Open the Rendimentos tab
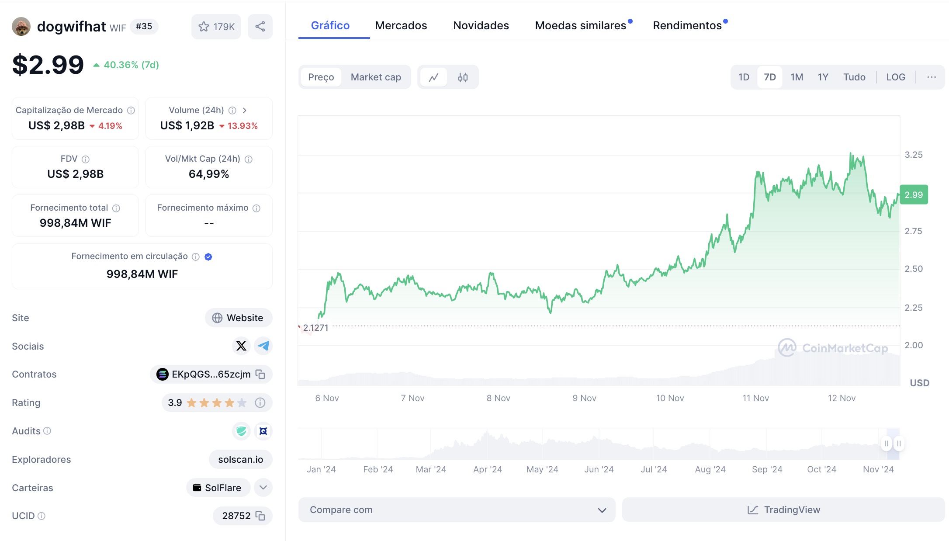This screenshot has width=949, height=541. [687, 26]
